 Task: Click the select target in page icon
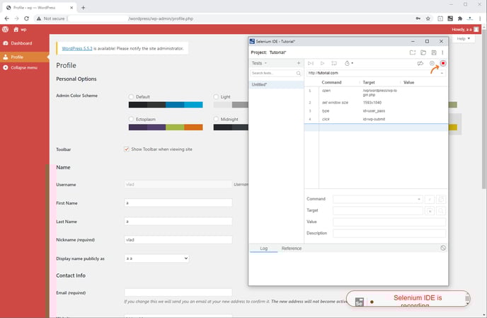click(x=430, y=211)
